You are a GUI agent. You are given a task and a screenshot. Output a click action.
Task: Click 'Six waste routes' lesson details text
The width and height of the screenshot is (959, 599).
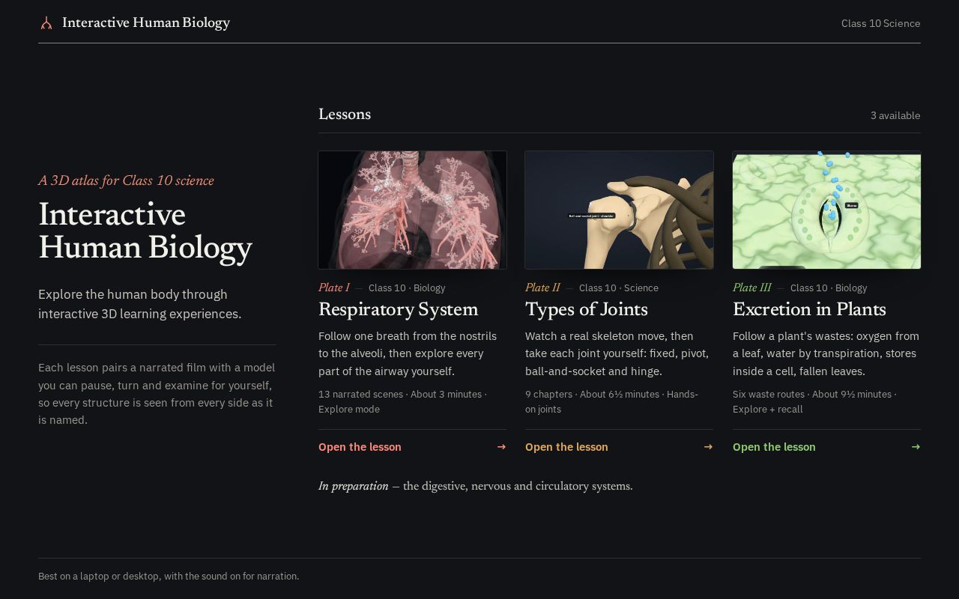[815, 401]
